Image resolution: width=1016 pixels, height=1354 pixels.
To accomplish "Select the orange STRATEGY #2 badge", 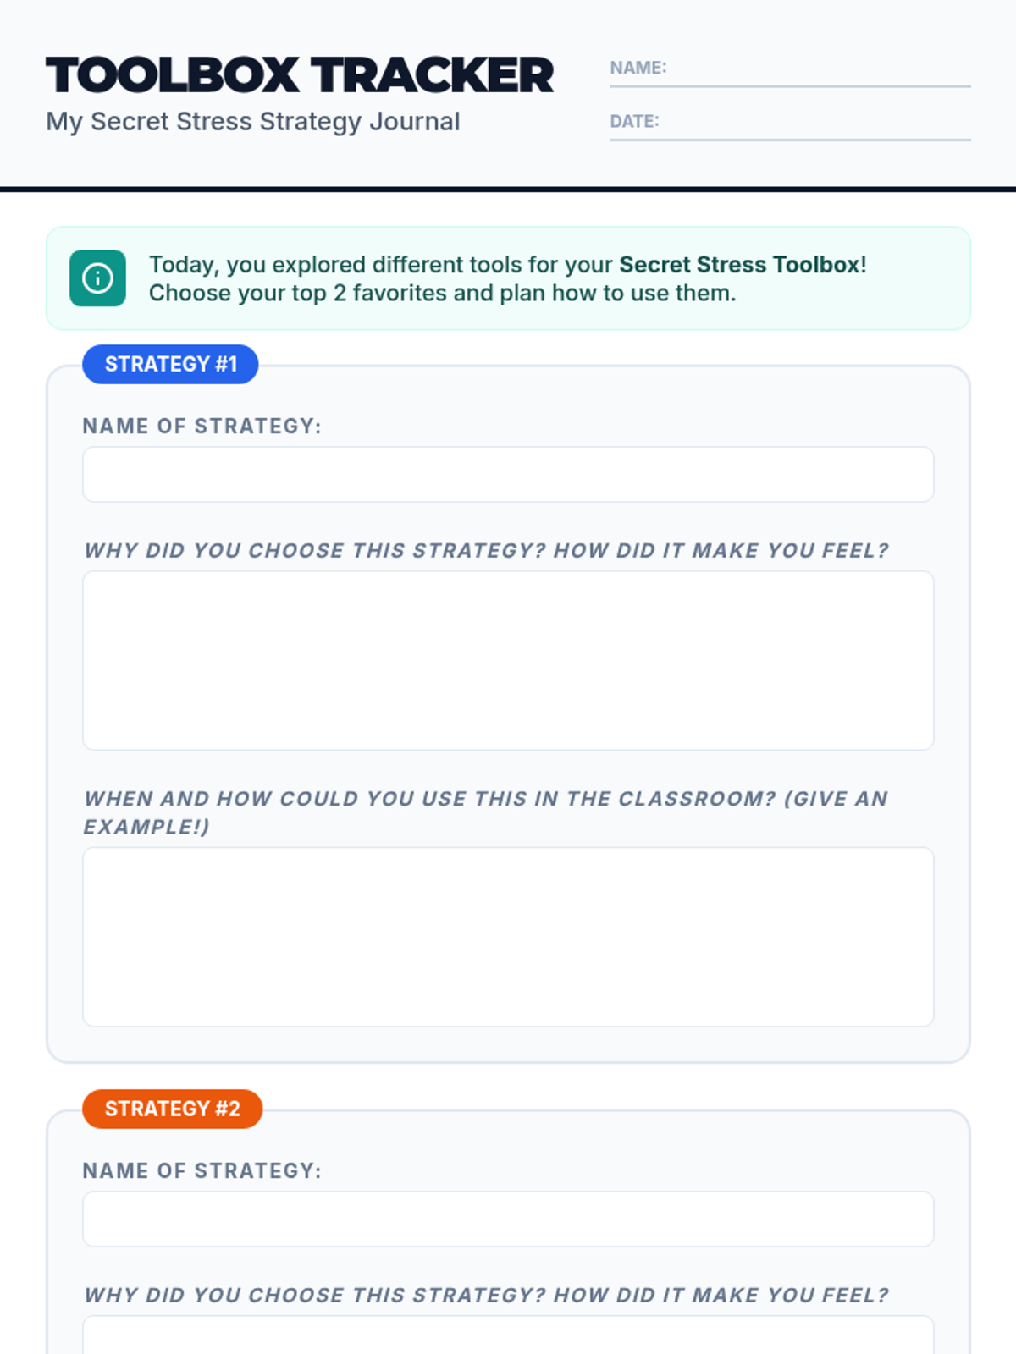I will 172,1109.
